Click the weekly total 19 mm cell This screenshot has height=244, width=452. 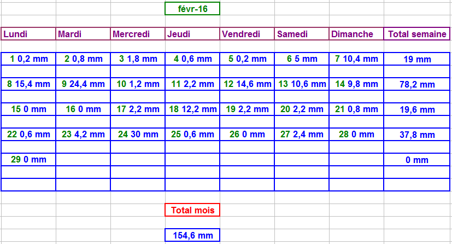[418, 59]
